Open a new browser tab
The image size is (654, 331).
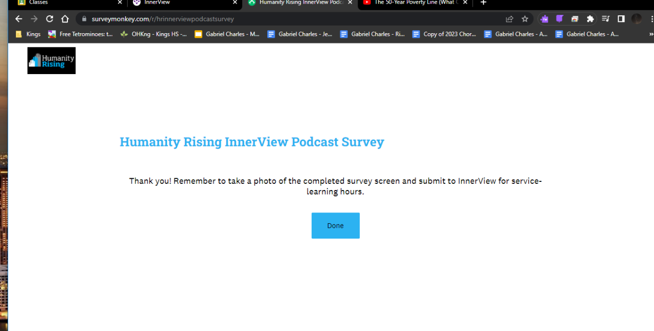pos(483,3)
